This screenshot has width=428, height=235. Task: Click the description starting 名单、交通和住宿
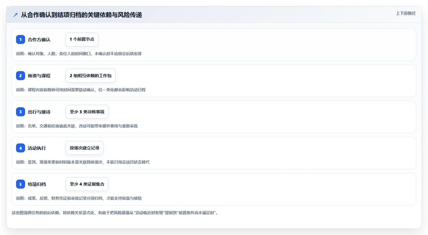click(77, 126)
